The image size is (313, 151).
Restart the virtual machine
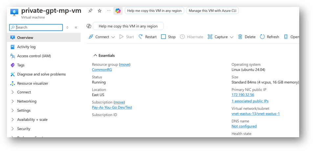tap(147, 37)
